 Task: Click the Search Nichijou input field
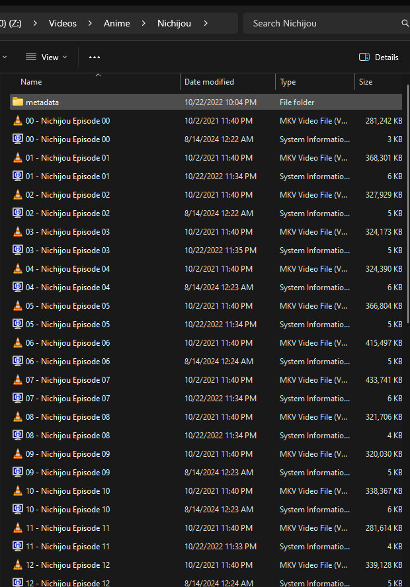click(326, 23)
